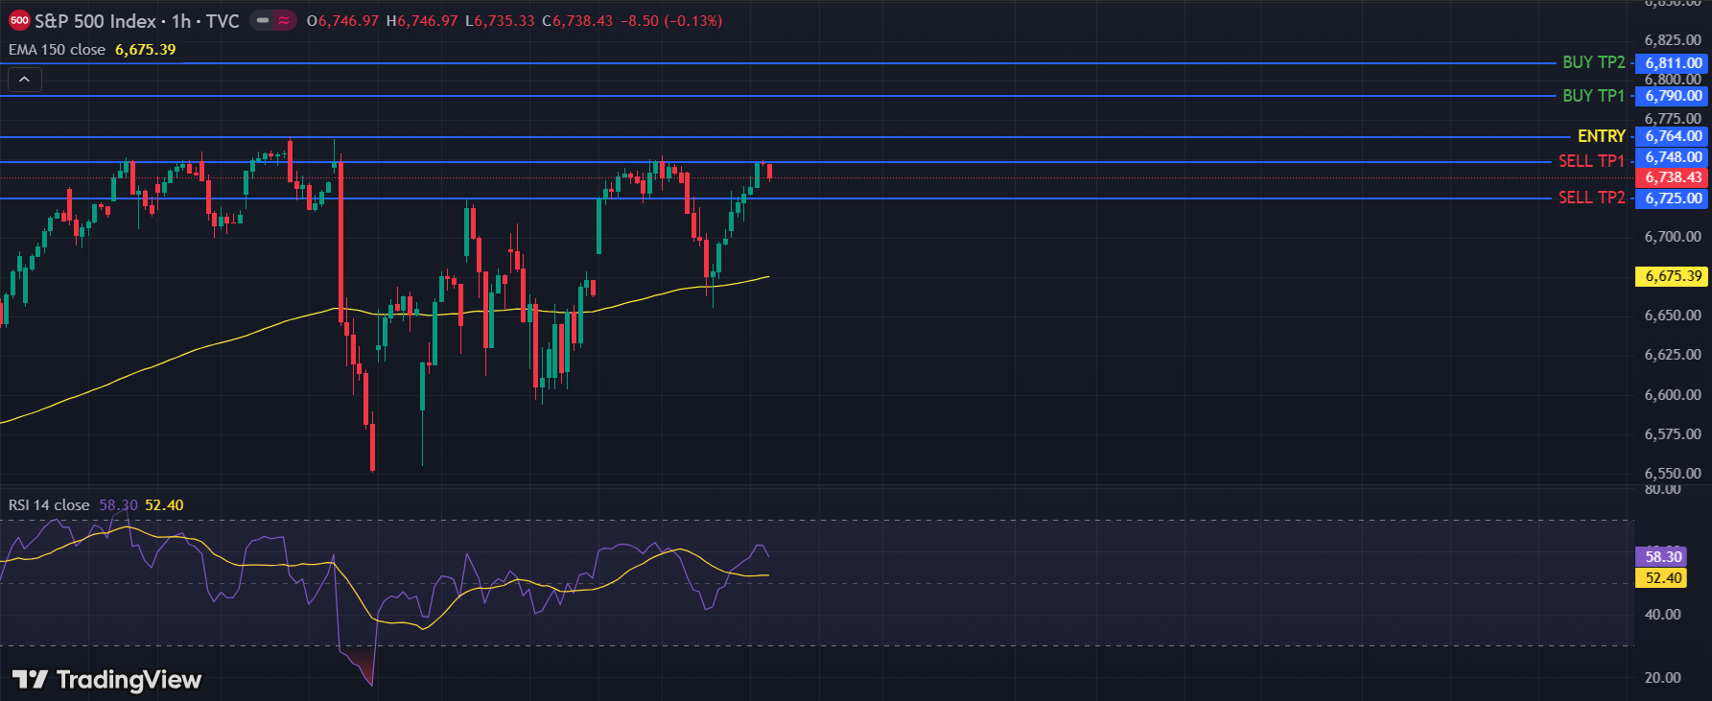Select the RSI 14 close indicator legend

pyautogui.click(x=49, y=505)
